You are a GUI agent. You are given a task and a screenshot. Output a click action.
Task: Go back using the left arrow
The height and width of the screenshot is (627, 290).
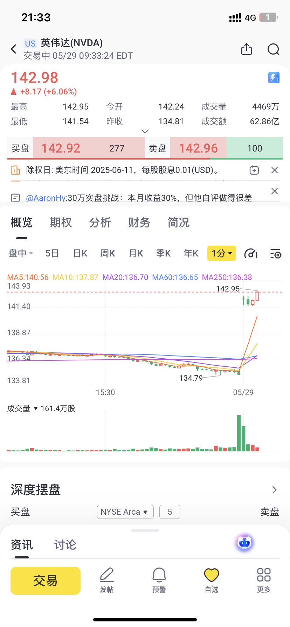coord(14,49)
